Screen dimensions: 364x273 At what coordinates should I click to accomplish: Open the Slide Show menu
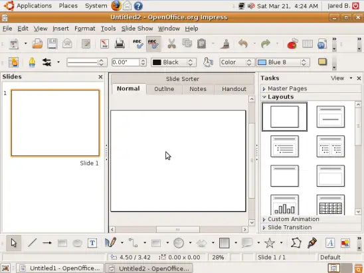point(137,29)
